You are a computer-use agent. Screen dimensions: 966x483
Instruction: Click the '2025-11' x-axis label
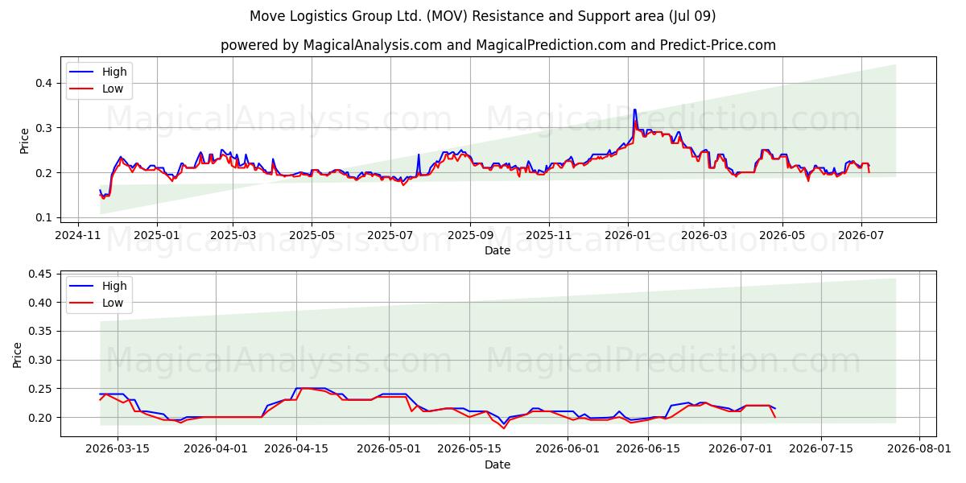(548, 236)
